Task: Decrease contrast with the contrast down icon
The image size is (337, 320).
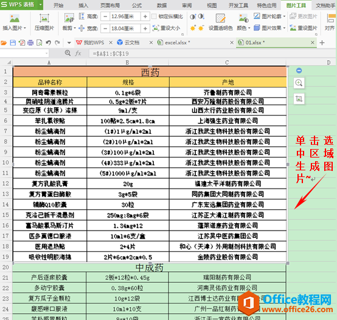Action: pos(201,16)
